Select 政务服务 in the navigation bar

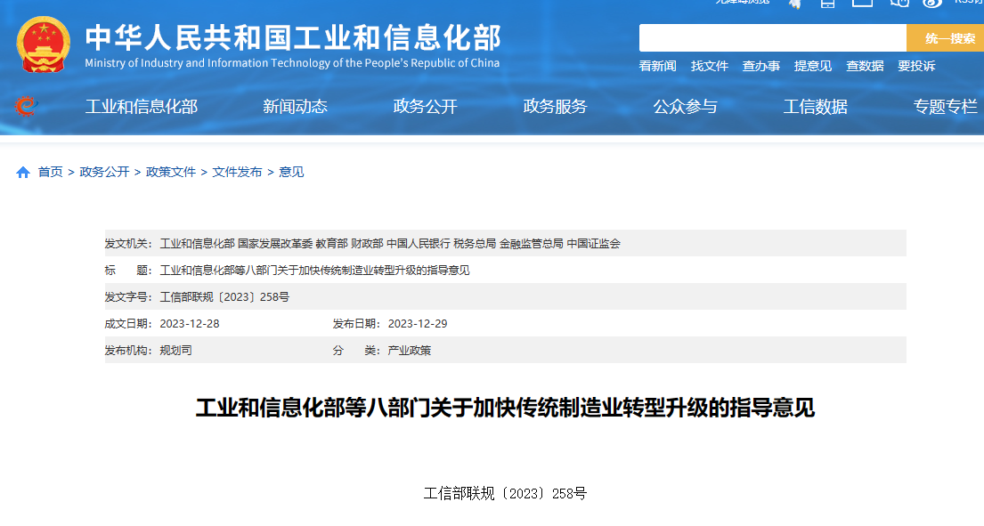(555, 107)
